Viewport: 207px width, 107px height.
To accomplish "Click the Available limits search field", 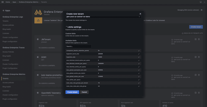I will (x=78, y=46).
